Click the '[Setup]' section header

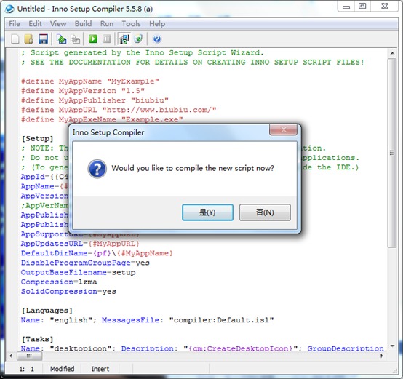pos(38,139)
